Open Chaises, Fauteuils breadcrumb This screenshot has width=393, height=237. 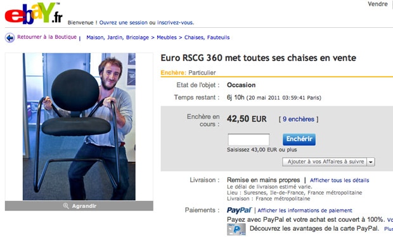207,37
